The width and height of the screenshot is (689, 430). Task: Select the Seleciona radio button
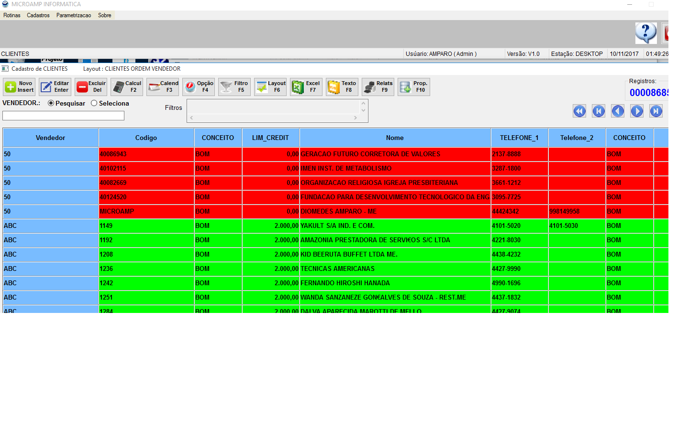click(94, 103)
